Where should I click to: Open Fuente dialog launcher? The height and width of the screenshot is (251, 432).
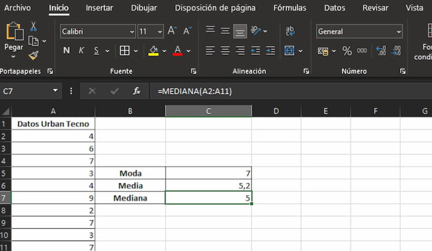point(194,71)
